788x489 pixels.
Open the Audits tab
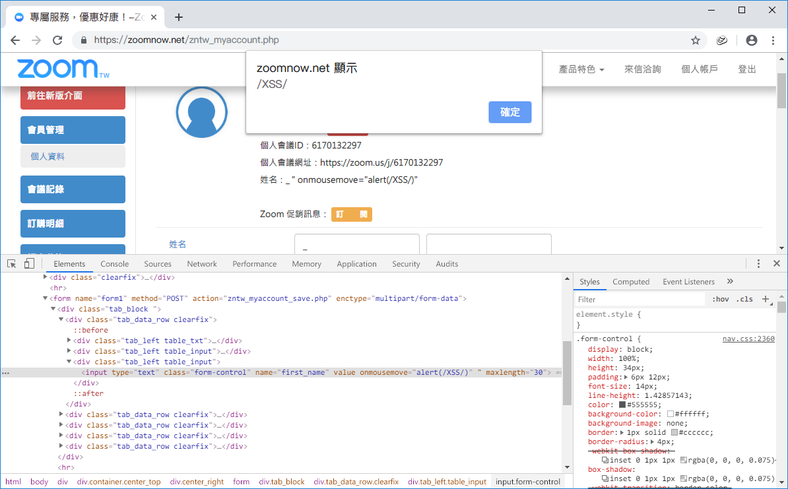coord(447,264)
